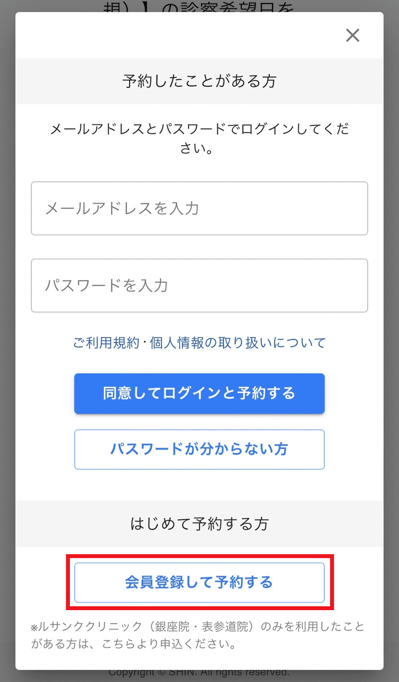This screenshot has width=399, height=682.
Task: Click the 予約したことがある方 section header
Action: coord(199,81)
